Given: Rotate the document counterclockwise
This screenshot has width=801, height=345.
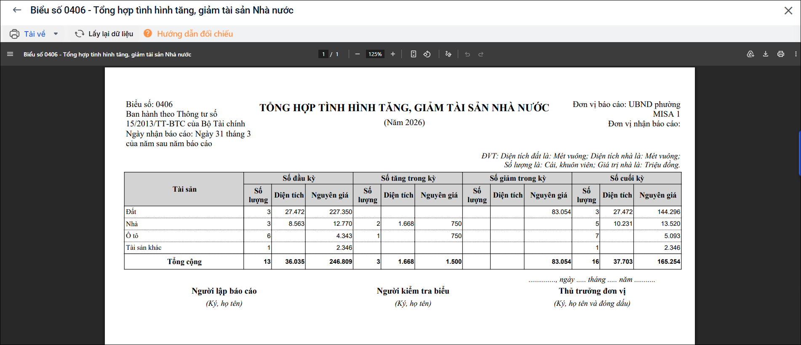Looking at the screenshot, I should pos(427,54).
